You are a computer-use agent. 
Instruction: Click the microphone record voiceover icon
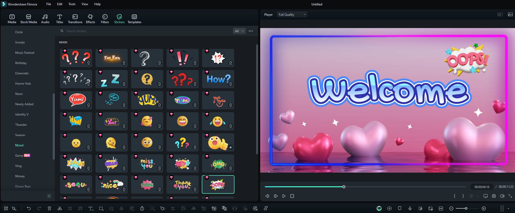[x=410, y=208]
